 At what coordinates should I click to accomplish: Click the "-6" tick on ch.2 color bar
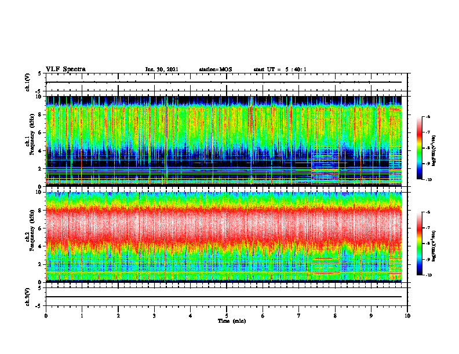click(x=428, y=212)
